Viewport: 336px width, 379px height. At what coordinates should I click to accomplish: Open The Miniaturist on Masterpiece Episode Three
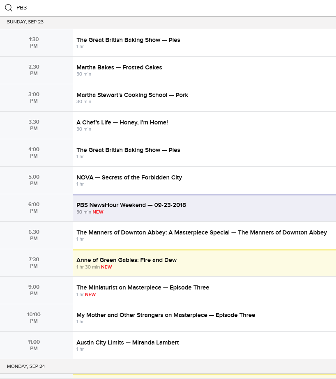click(x=143, y=288)
